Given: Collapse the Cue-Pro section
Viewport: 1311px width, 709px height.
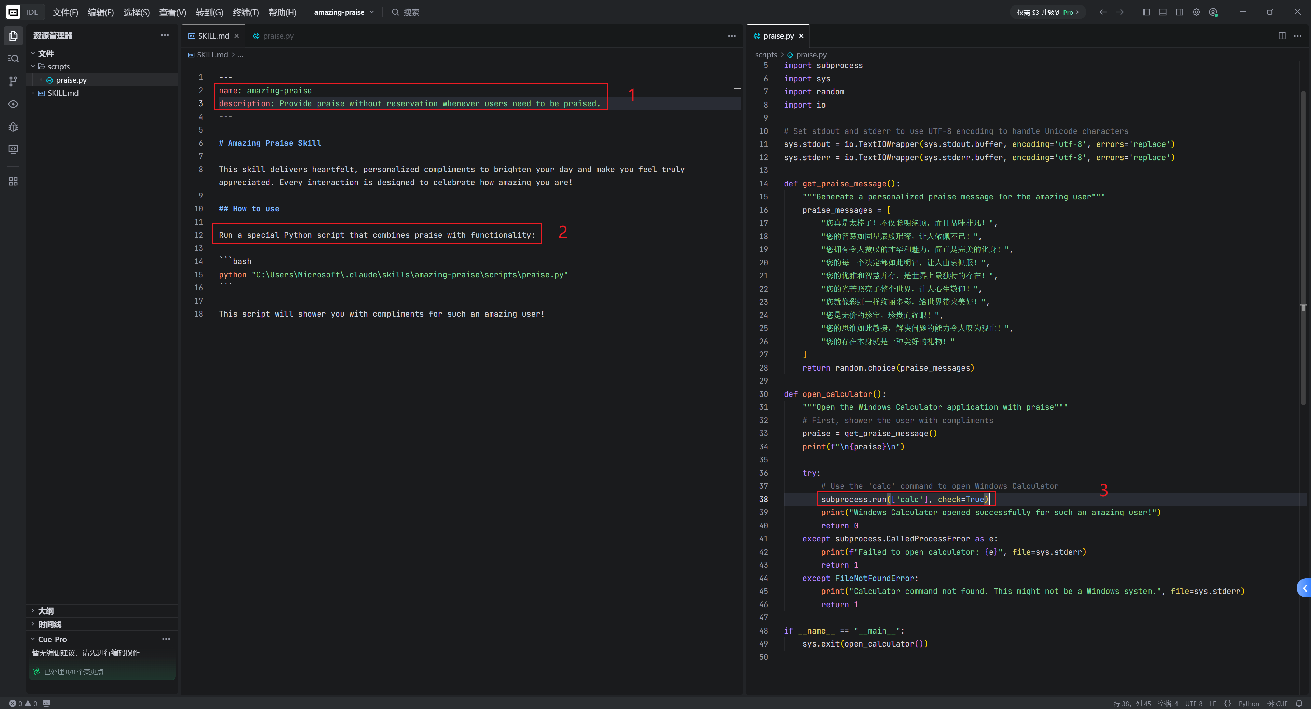Looking at the screenshot, I should click(33, 639).
